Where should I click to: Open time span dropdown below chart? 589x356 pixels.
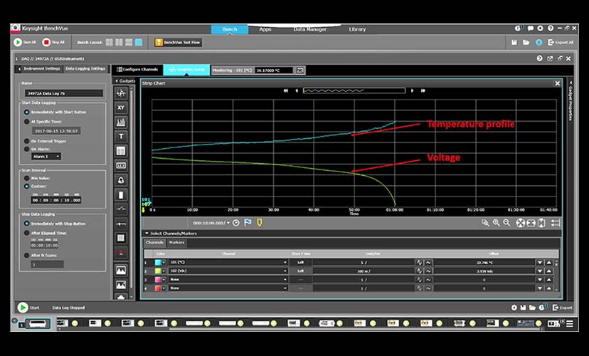pyautogui.click(x=228, y=223)
